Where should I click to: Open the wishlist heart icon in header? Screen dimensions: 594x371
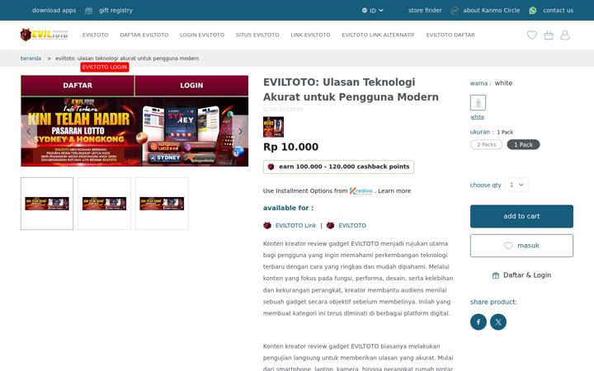pyautogui.click(x=532, y=35)
